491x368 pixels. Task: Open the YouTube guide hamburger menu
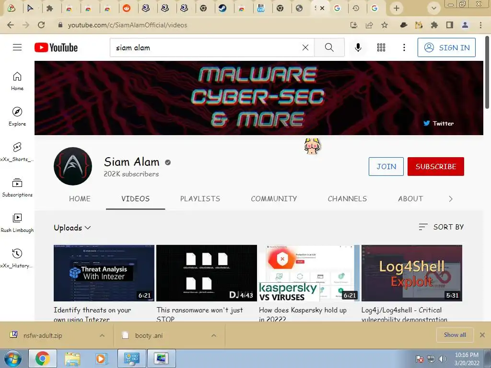[x=17, y=47]
